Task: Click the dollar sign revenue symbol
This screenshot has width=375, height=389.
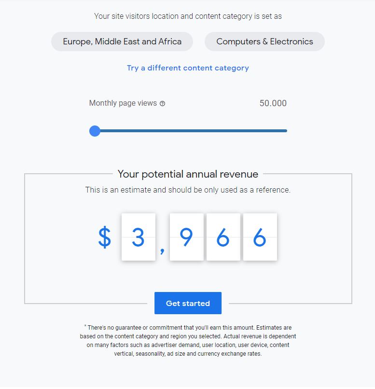Action: (x=105, y=237)
